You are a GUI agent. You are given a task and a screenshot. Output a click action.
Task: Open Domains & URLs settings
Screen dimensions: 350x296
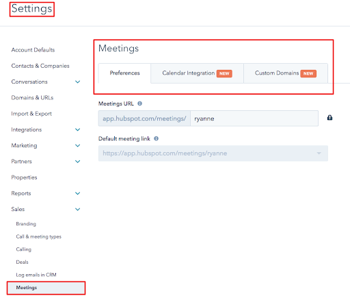(32, 98)
